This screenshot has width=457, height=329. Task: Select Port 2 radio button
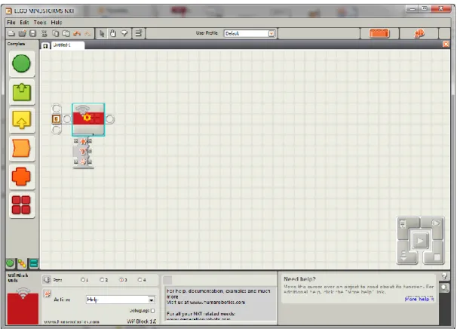102,280
